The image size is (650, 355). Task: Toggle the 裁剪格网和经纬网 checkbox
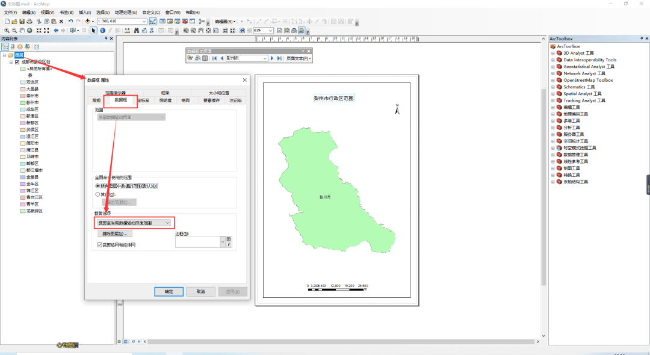[100, 245]
